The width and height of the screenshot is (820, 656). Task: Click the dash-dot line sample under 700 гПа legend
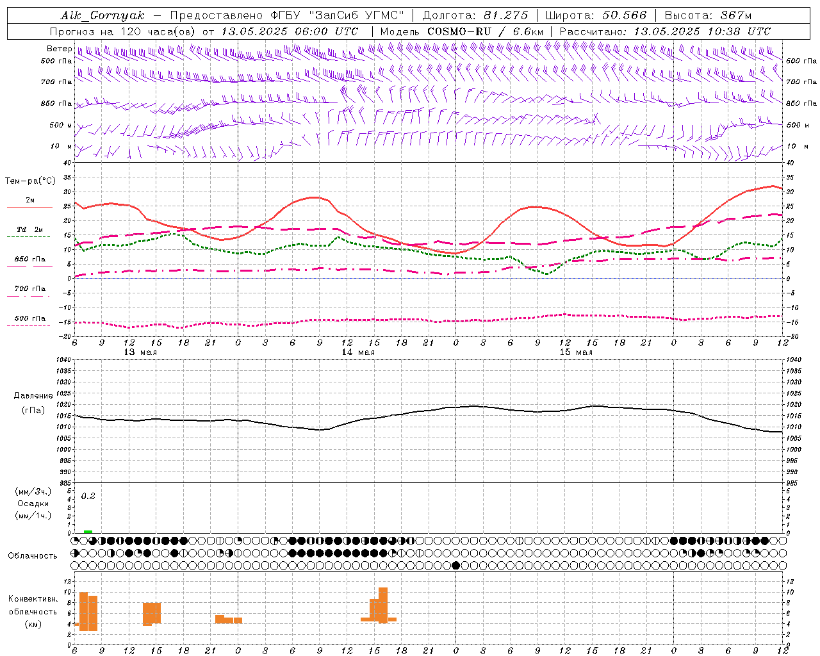[29, 296]
